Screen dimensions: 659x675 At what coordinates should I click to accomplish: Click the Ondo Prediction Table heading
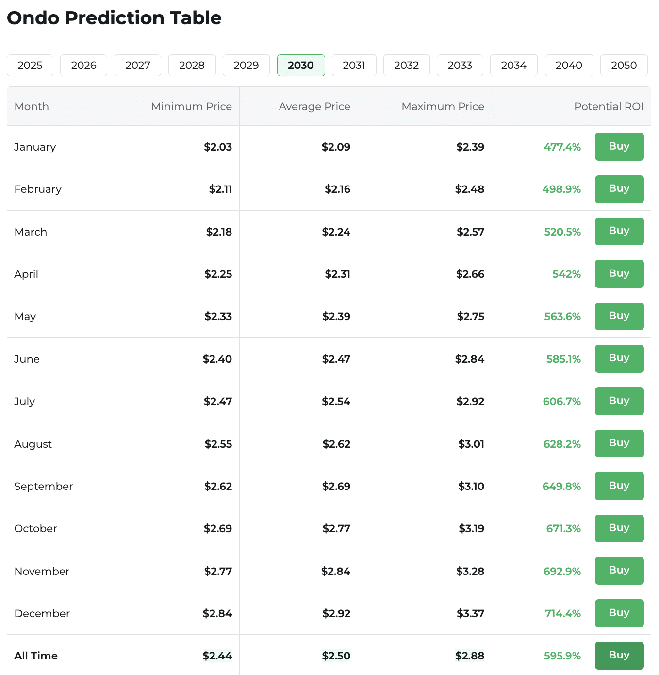tap(114, 18)
